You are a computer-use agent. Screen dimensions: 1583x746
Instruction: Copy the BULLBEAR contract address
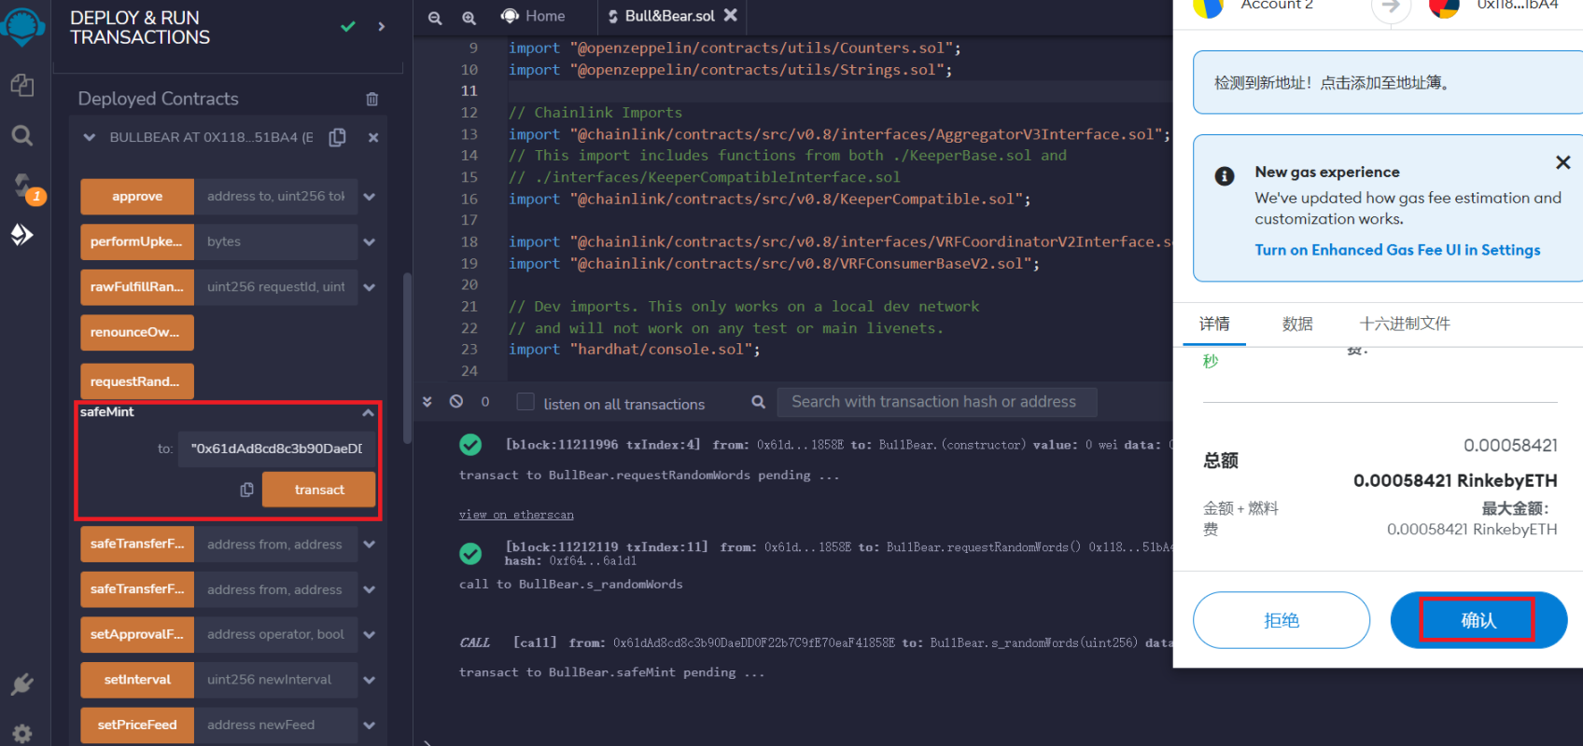point(338,137)
